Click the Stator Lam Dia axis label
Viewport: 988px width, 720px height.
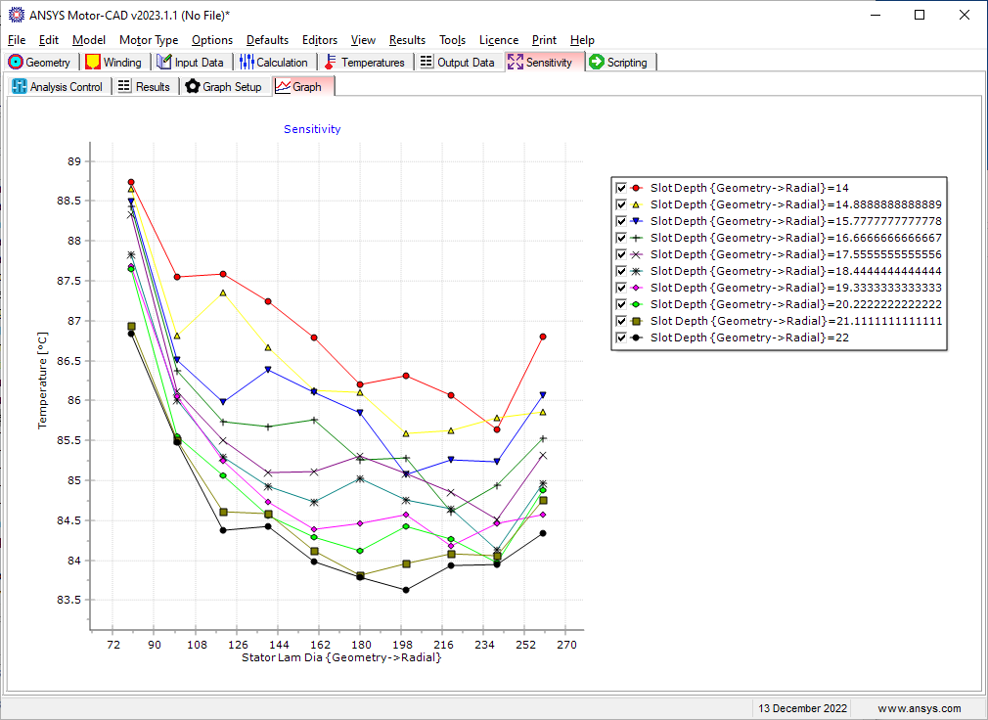click(x=341, y=657)
